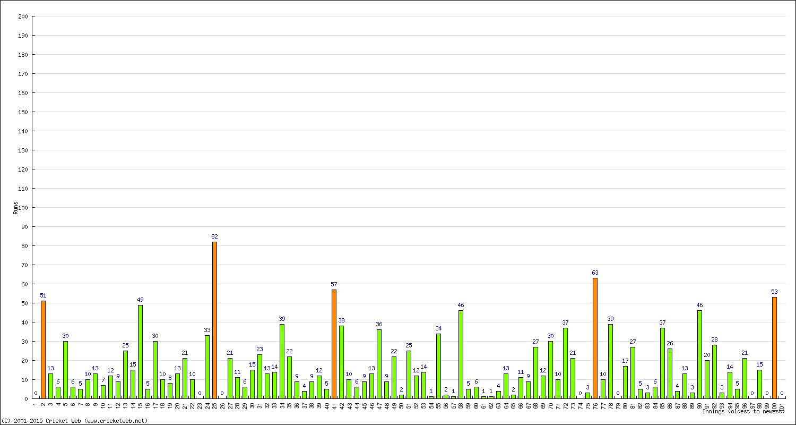Click the y-axis label 170
This screenshot has height=425, width=796.
(23, 74)
